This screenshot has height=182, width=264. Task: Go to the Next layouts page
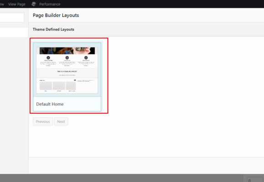[x=61, y=121]
